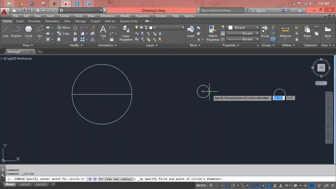The image size is (336, 189).
Task: Open the Express menu
Action: coord(189,16)
